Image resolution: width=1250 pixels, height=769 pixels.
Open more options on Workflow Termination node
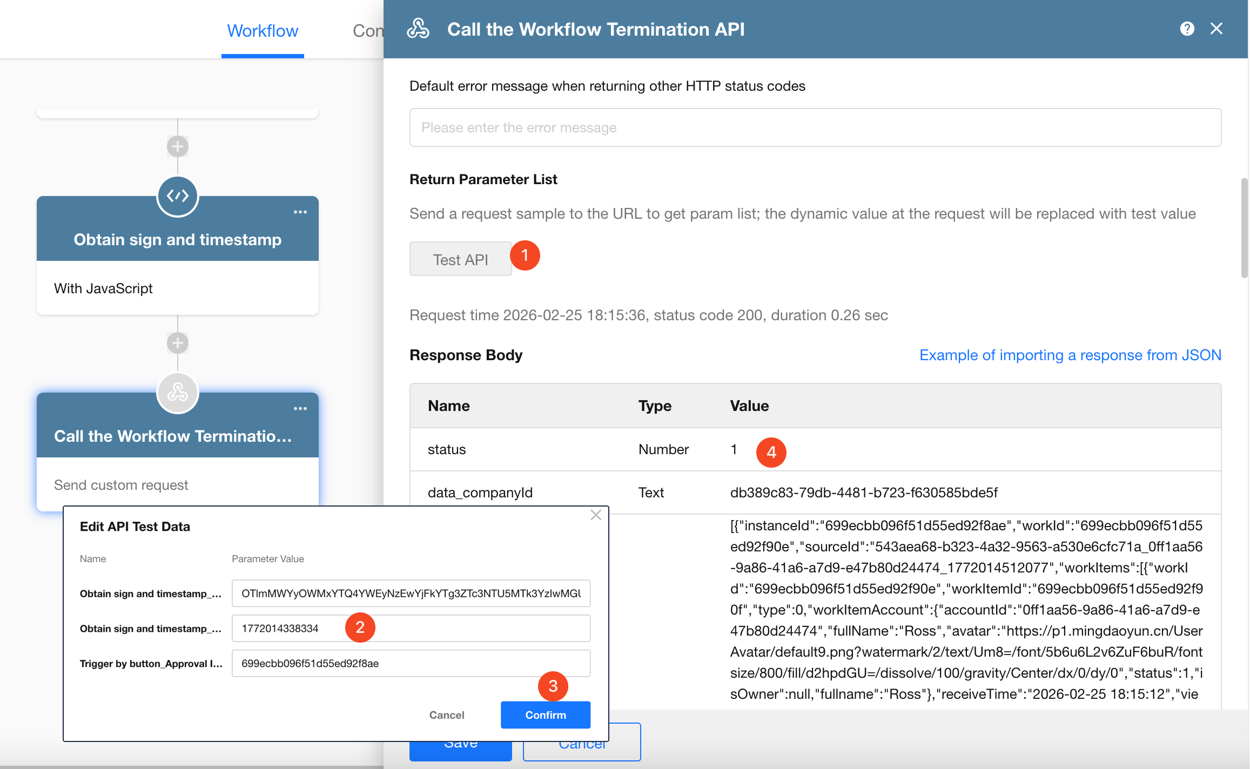tap(300, 409)
